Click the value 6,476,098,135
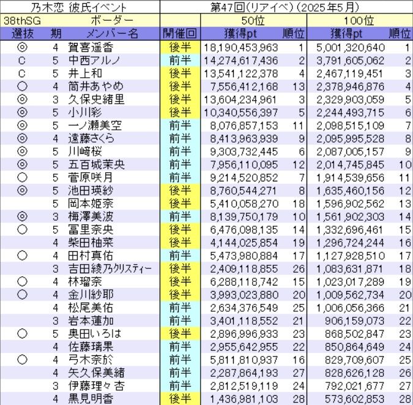Viewport: 413px width, 405px height. (244, 230)
